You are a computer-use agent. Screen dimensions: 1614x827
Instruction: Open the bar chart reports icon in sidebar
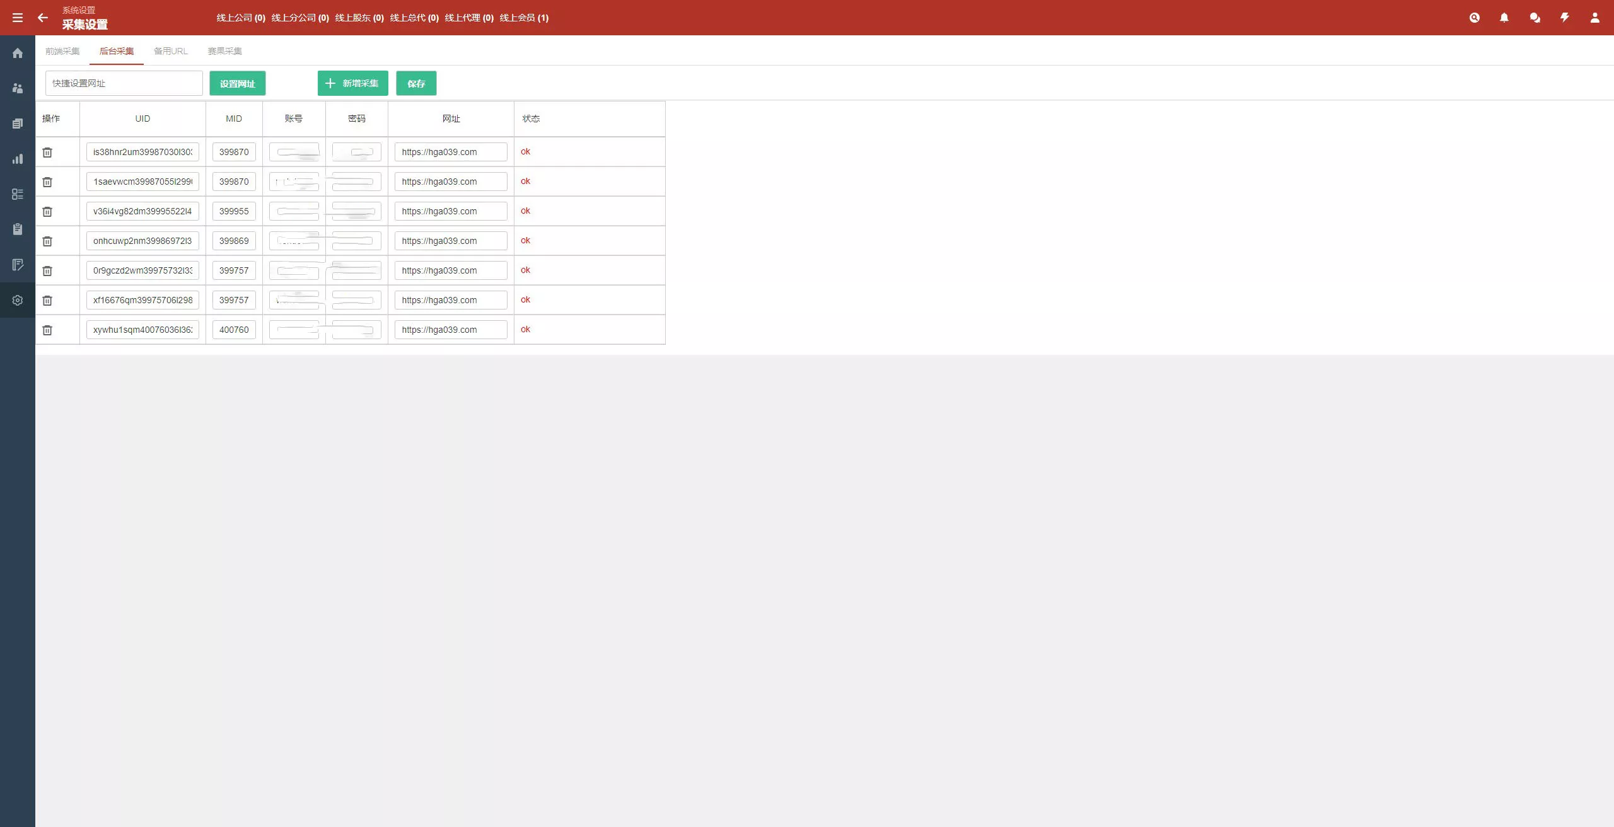(x=18, y=159)
